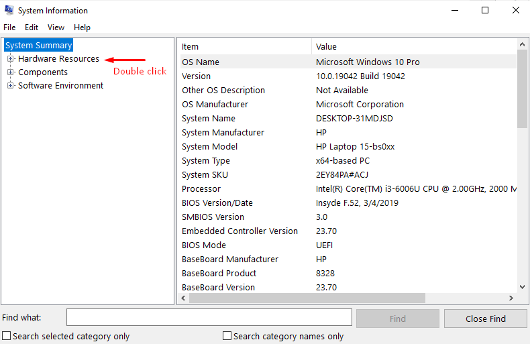The width and height of the screenshot is (530, 344).
Task: Click the Processor item
Action: coord(201,189)
